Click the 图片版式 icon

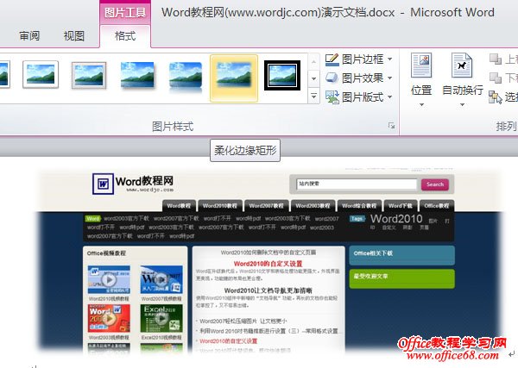click(x=332, y=97)
